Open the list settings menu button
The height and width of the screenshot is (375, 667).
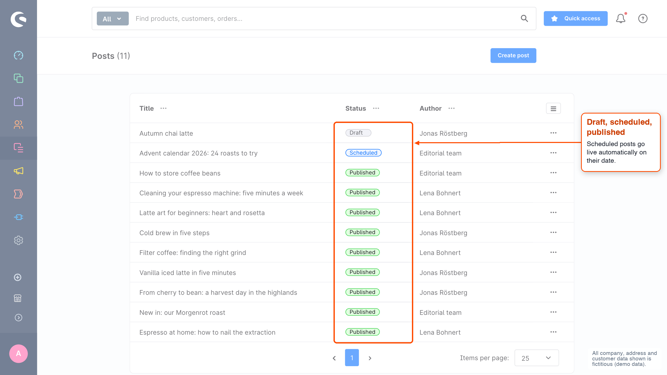553,108
